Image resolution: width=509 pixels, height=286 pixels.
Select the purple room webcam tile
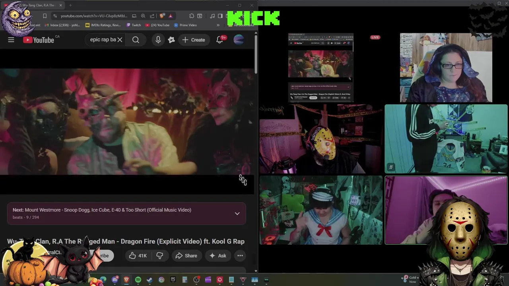tap(446, 210)
